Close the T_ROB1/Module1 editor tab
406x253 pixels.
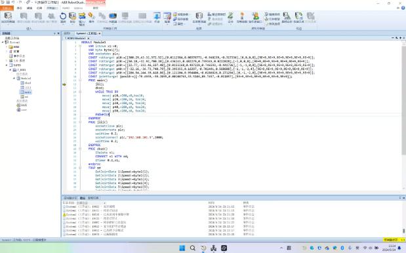pos(89,38)
